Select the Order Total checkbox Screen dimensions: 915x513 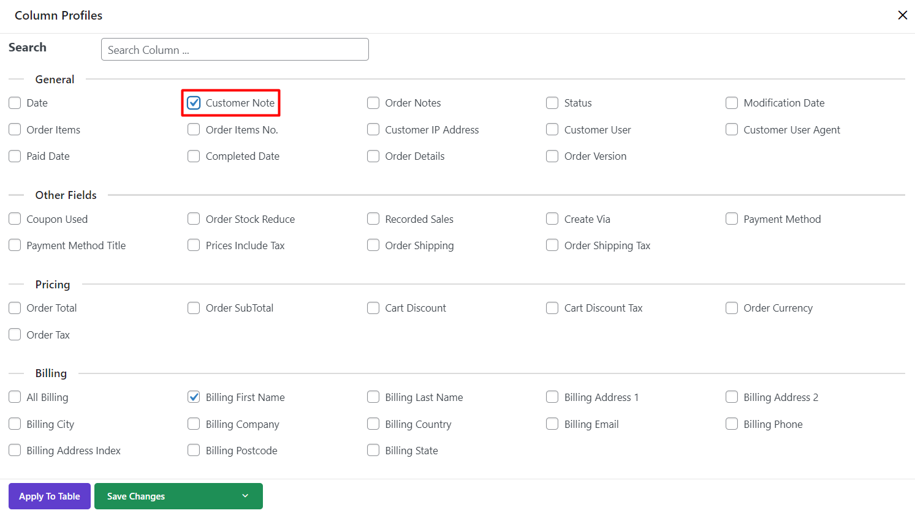[15, 308]
